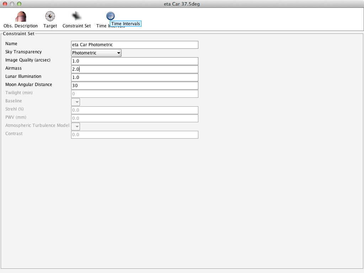
Task: Click the Moon Angular Distance field
Action: [135, 86]
